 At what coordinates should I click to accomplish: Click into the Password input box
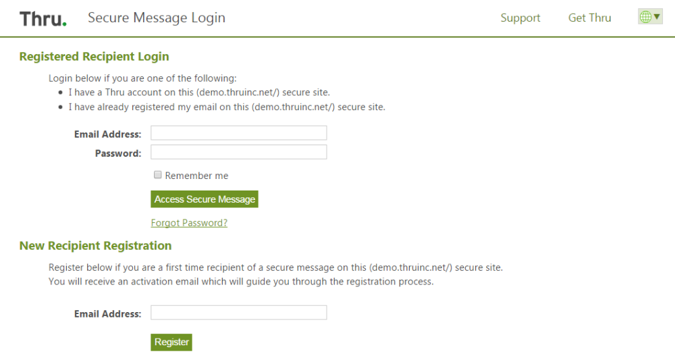(x=238, y=152)
